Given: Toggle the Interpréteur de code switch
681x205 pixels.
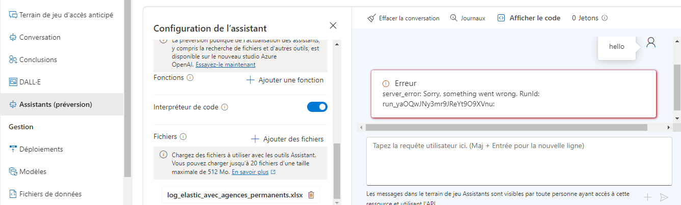Looking at the screenshot, I should tap(317, 107).
